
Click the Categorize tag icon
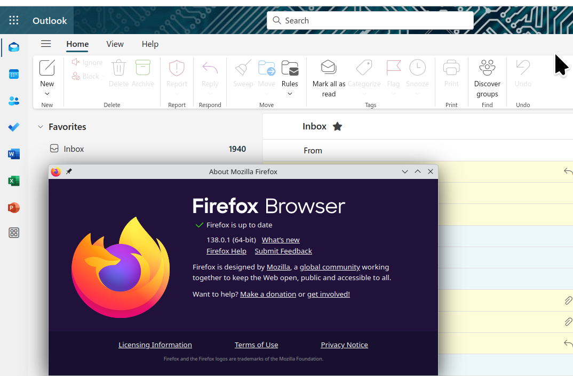pyautogui.click(x=364, y=68)
